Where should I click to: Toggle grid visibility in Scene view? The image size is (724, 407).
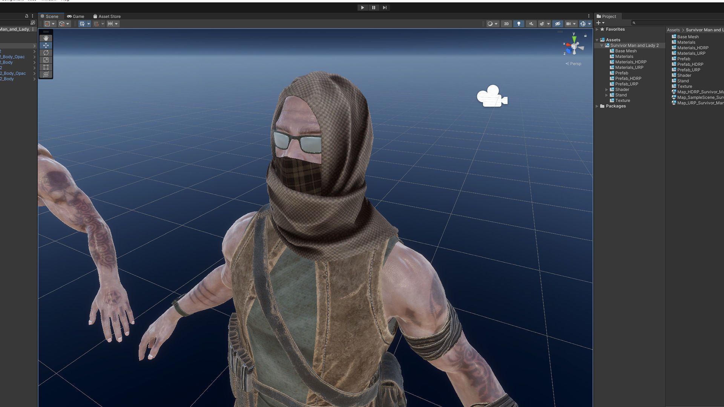(x=82, y=24)
